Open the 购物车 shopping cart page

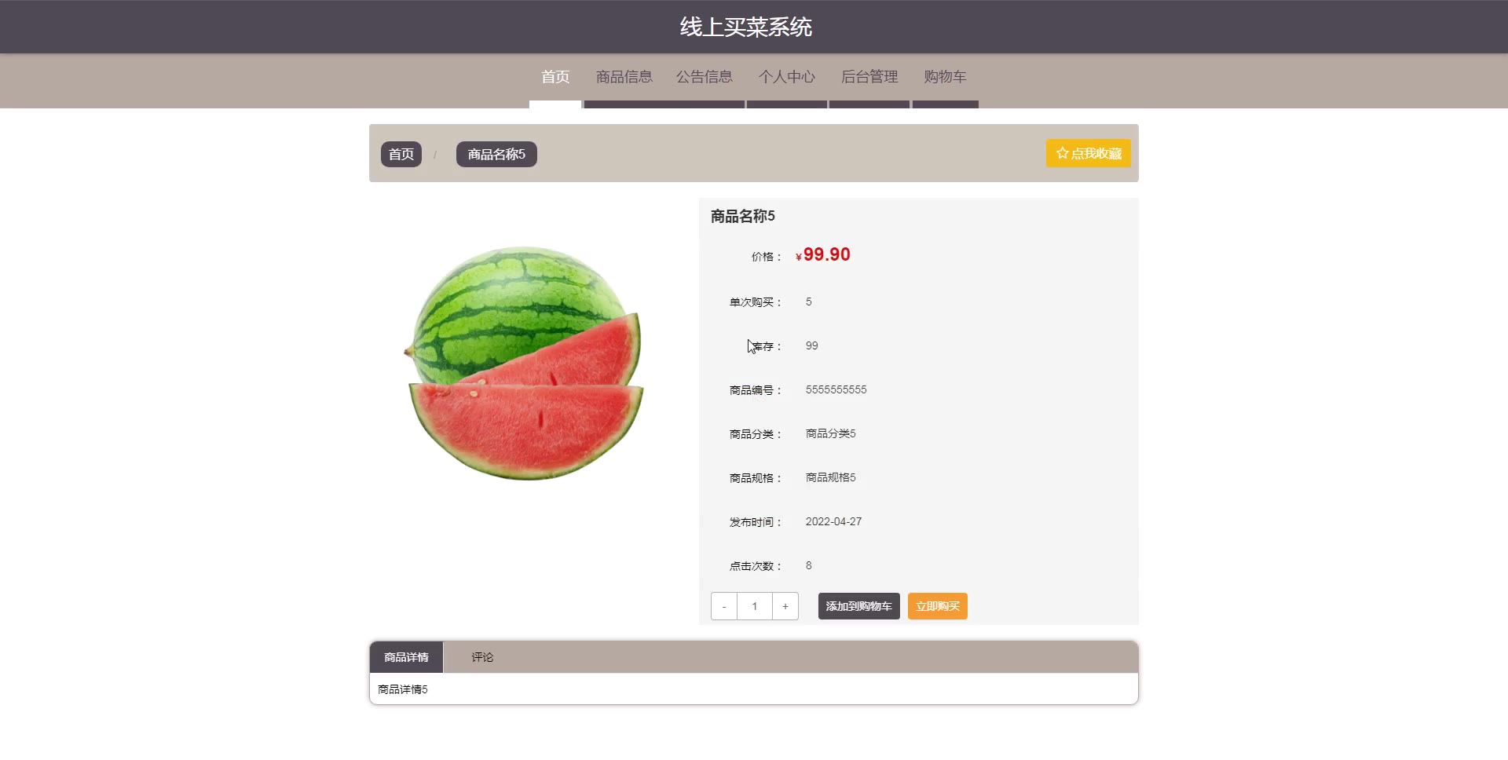coord(945,77)
